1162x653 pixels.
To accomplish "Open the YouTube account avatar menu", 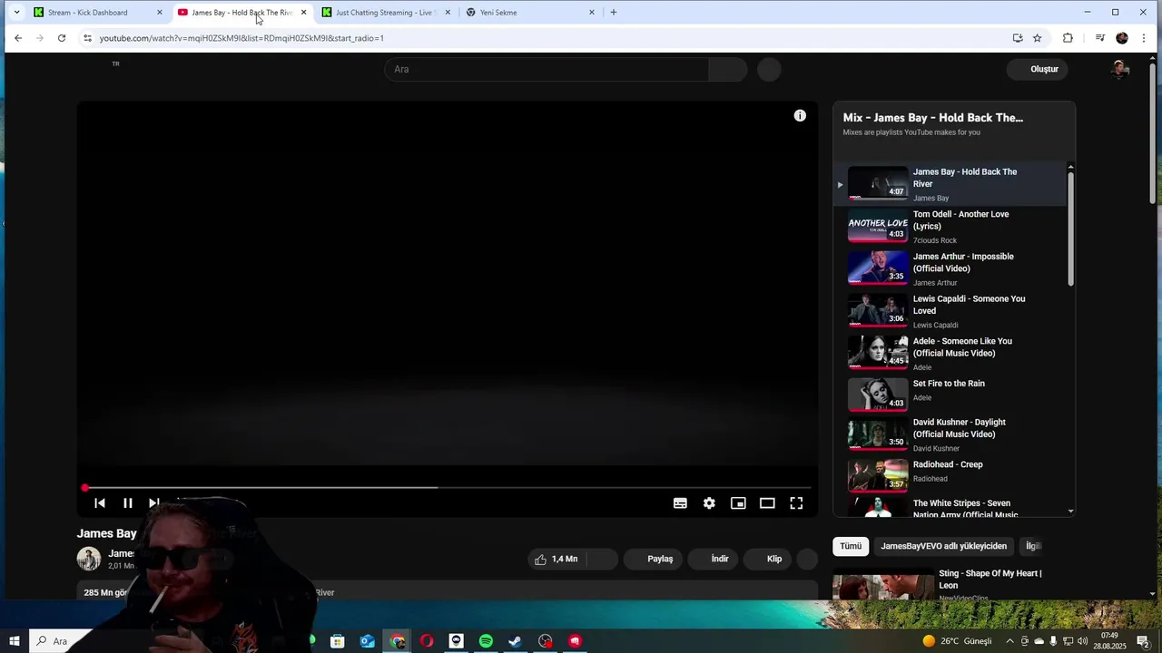I will click(x=1119, y=69).
